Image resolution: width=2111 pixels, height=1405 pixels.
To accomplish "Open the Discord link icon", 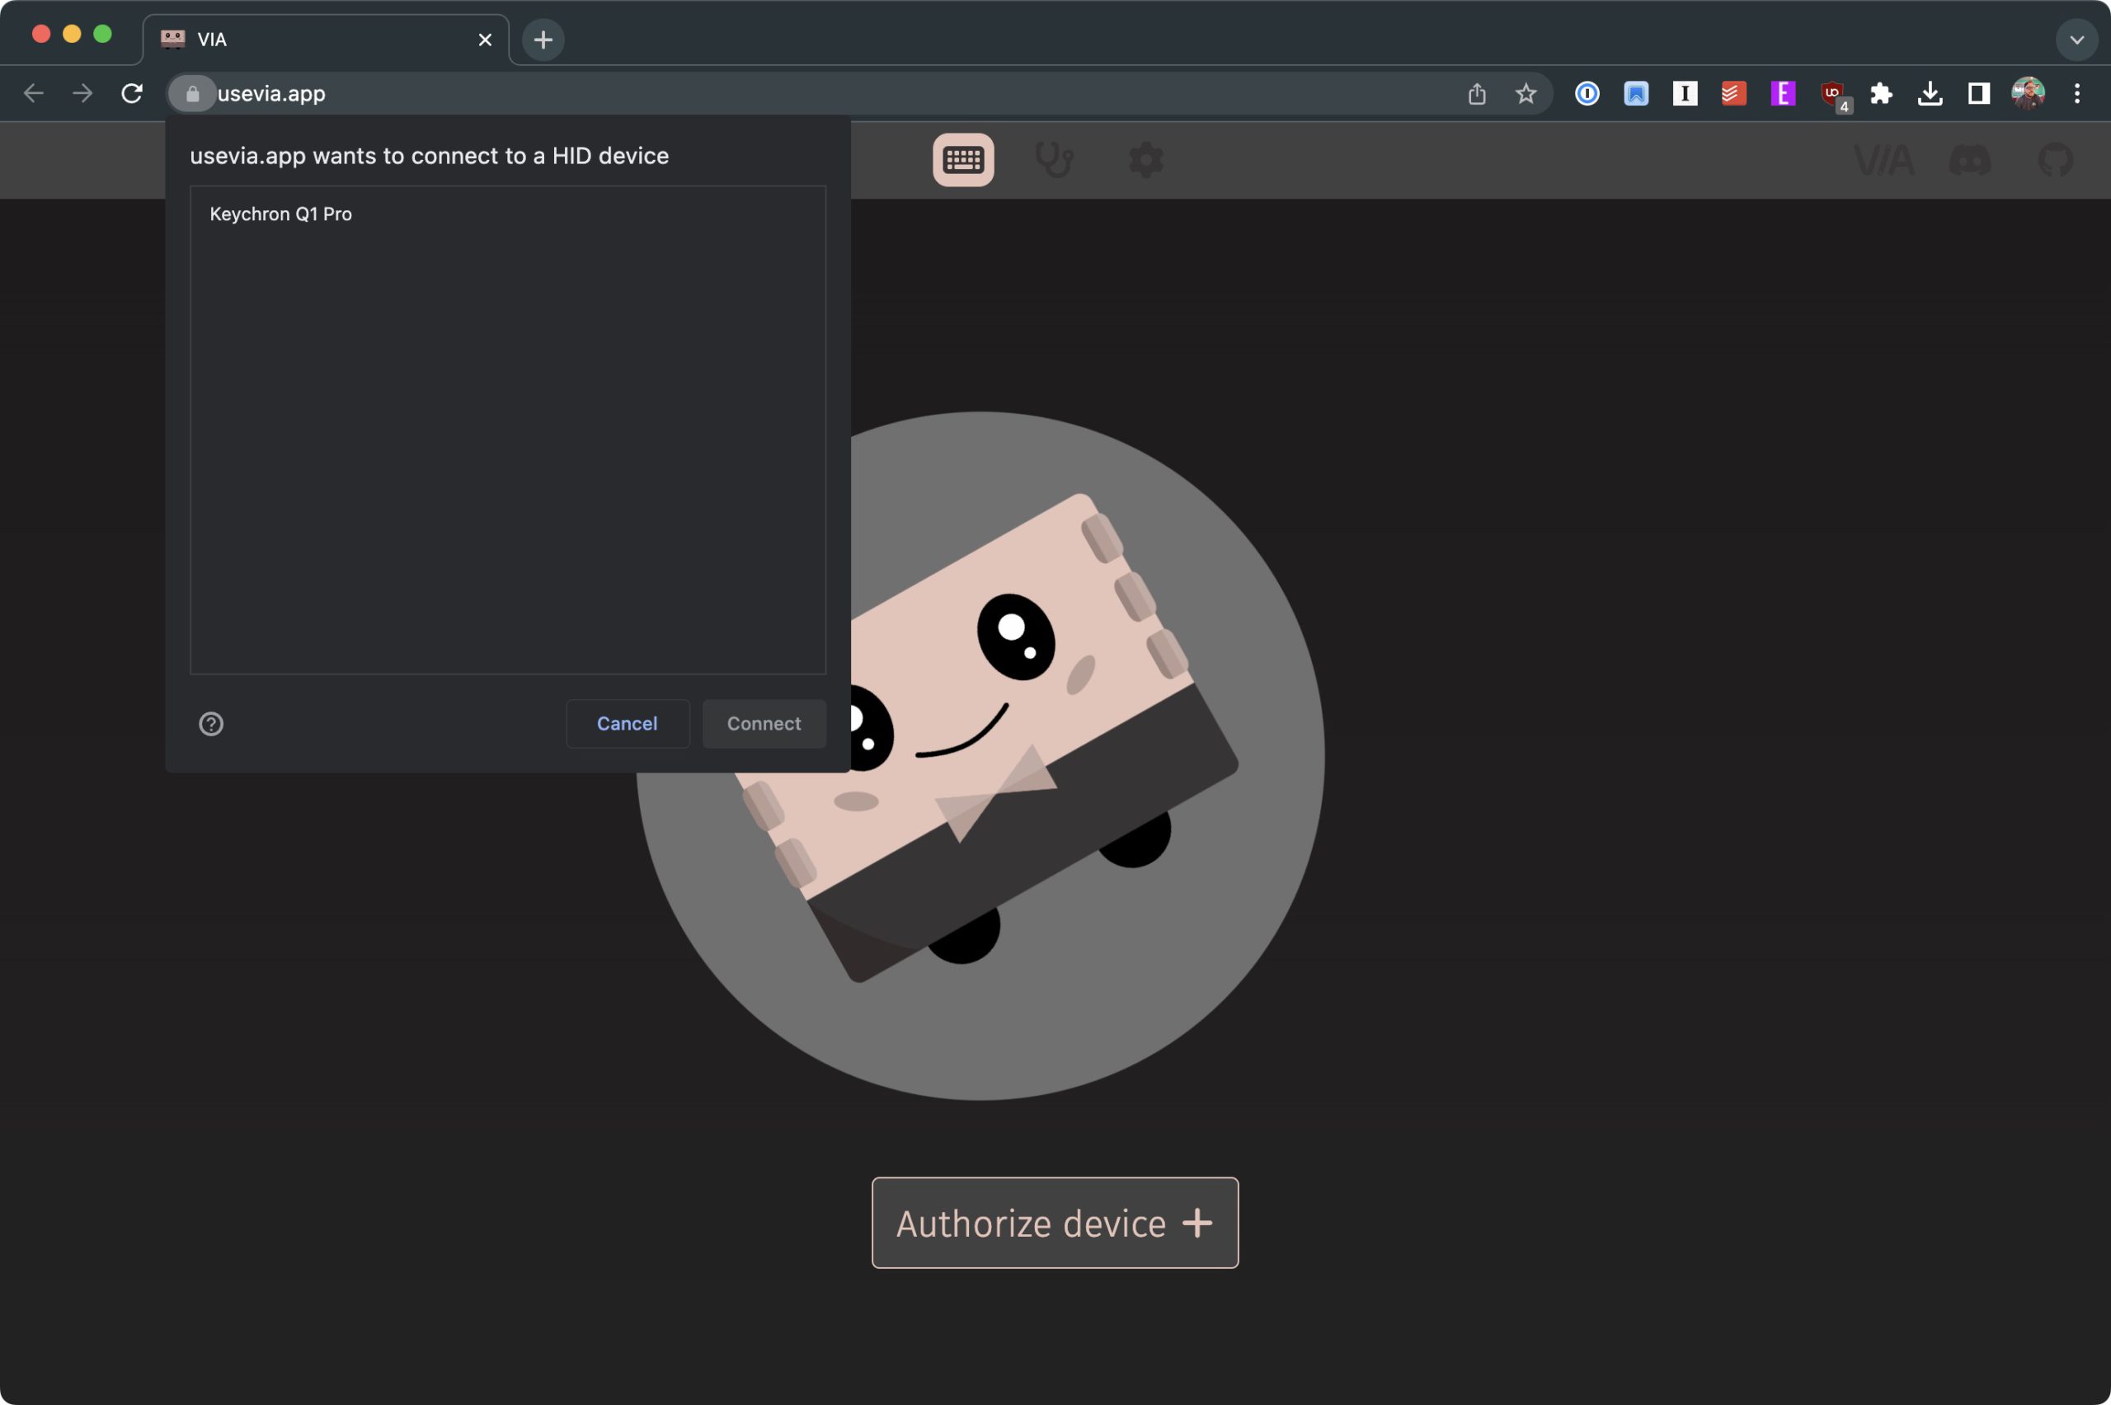I will [1969, 161].
